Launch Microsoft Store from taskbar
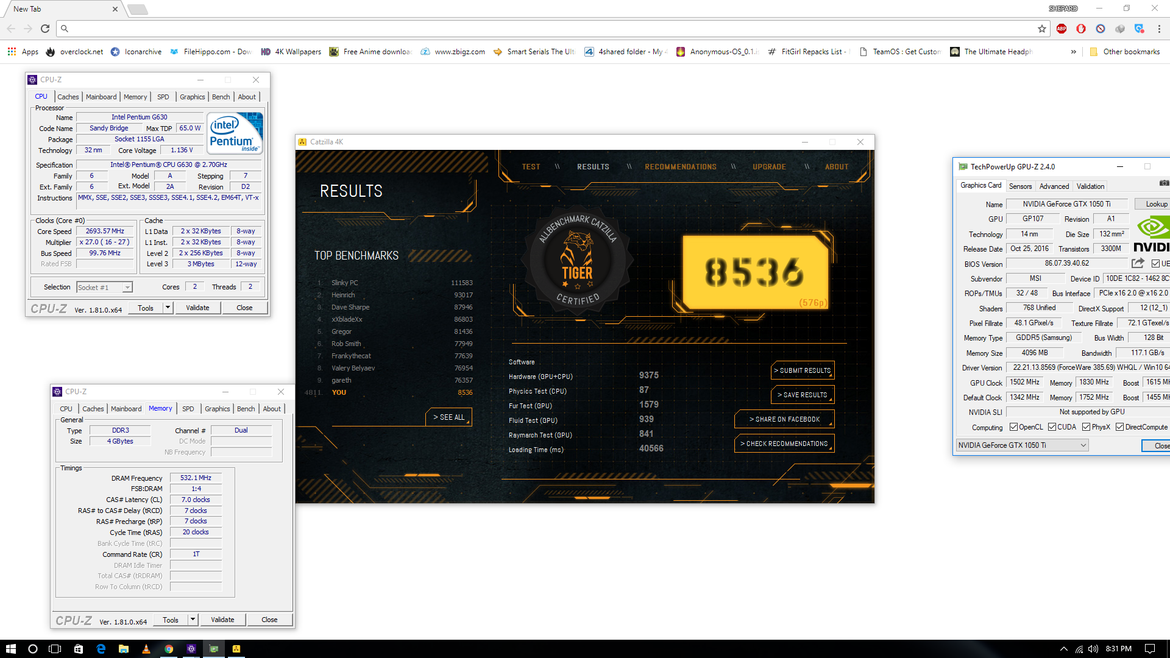 (x=78, y=649)
